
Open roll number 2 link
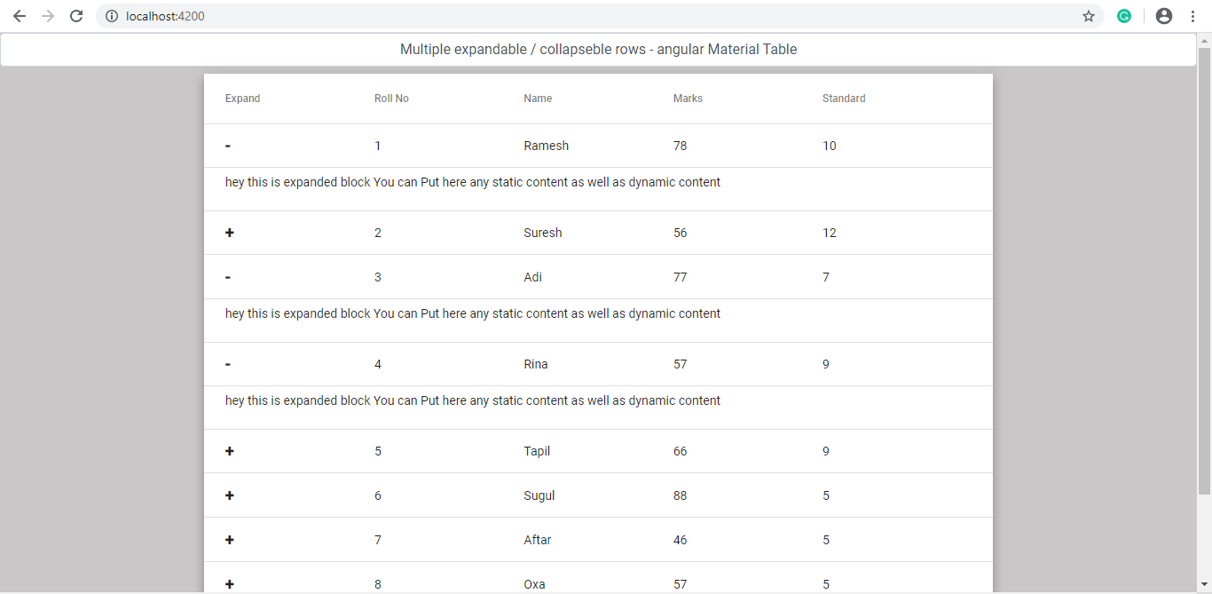377,232
